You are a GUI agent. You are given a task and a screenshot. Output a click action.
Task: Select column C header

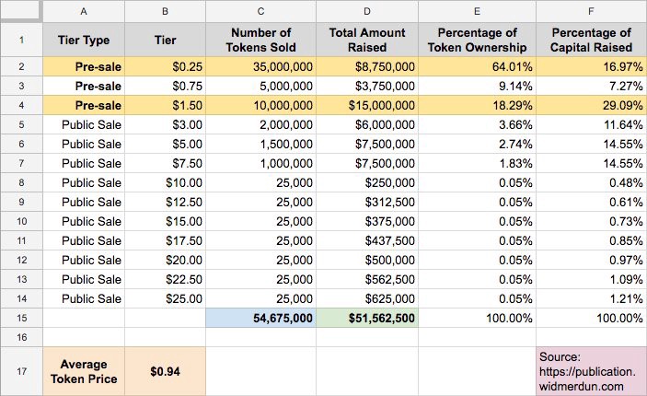click(x=260, y=11)
